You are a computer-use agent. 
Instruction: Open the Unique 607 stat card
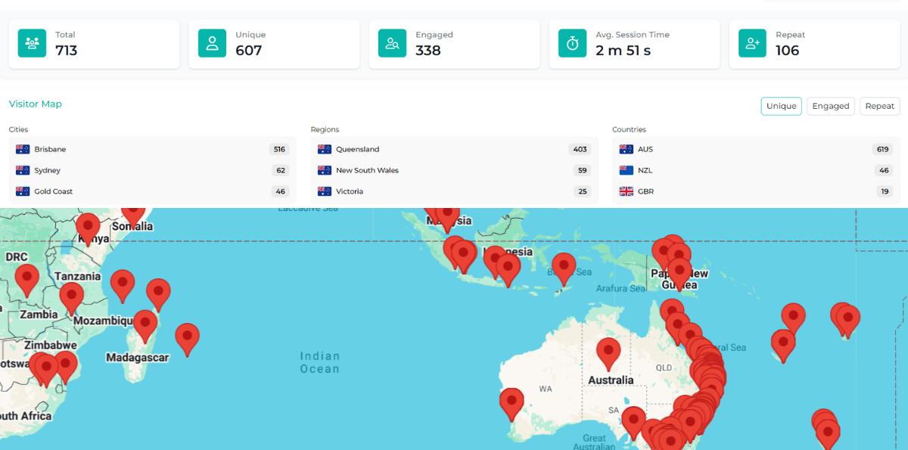[274, 44]
